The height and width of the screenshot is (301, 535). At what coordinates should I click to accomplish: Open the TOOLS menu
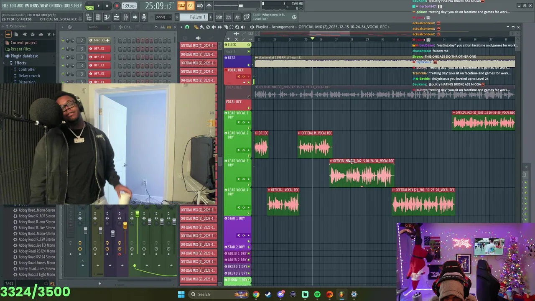tap(68, 5)
